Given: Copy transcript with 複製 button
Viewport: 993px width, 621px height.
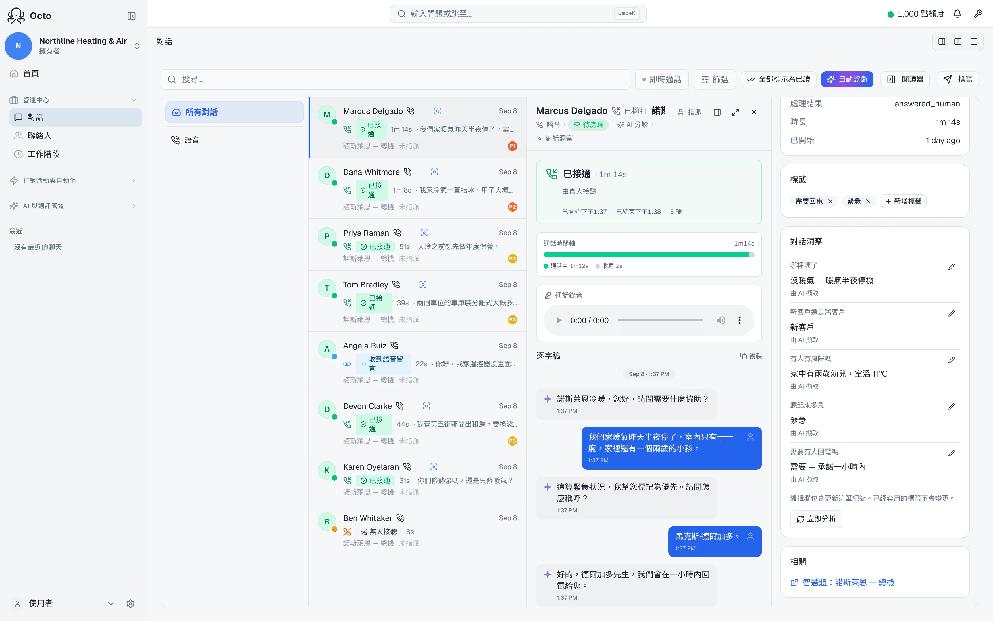Looking at the screenshot, I should pyautogui.click(x=751, y=356).
